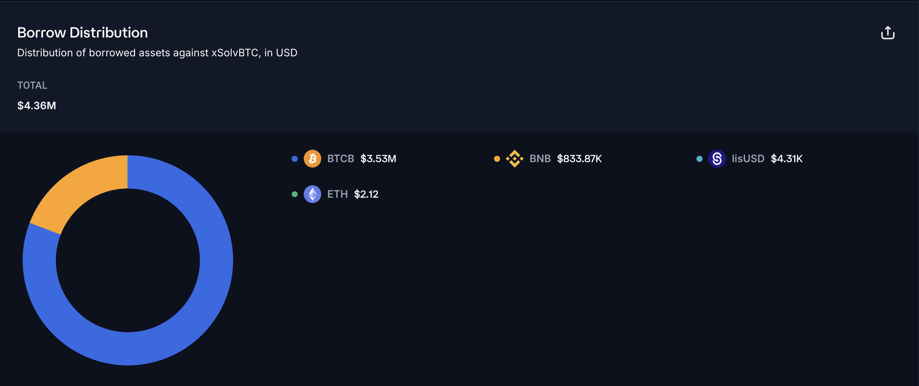Select the BNB legend label
Screen dimensions: 919x386
click(540, 158)
